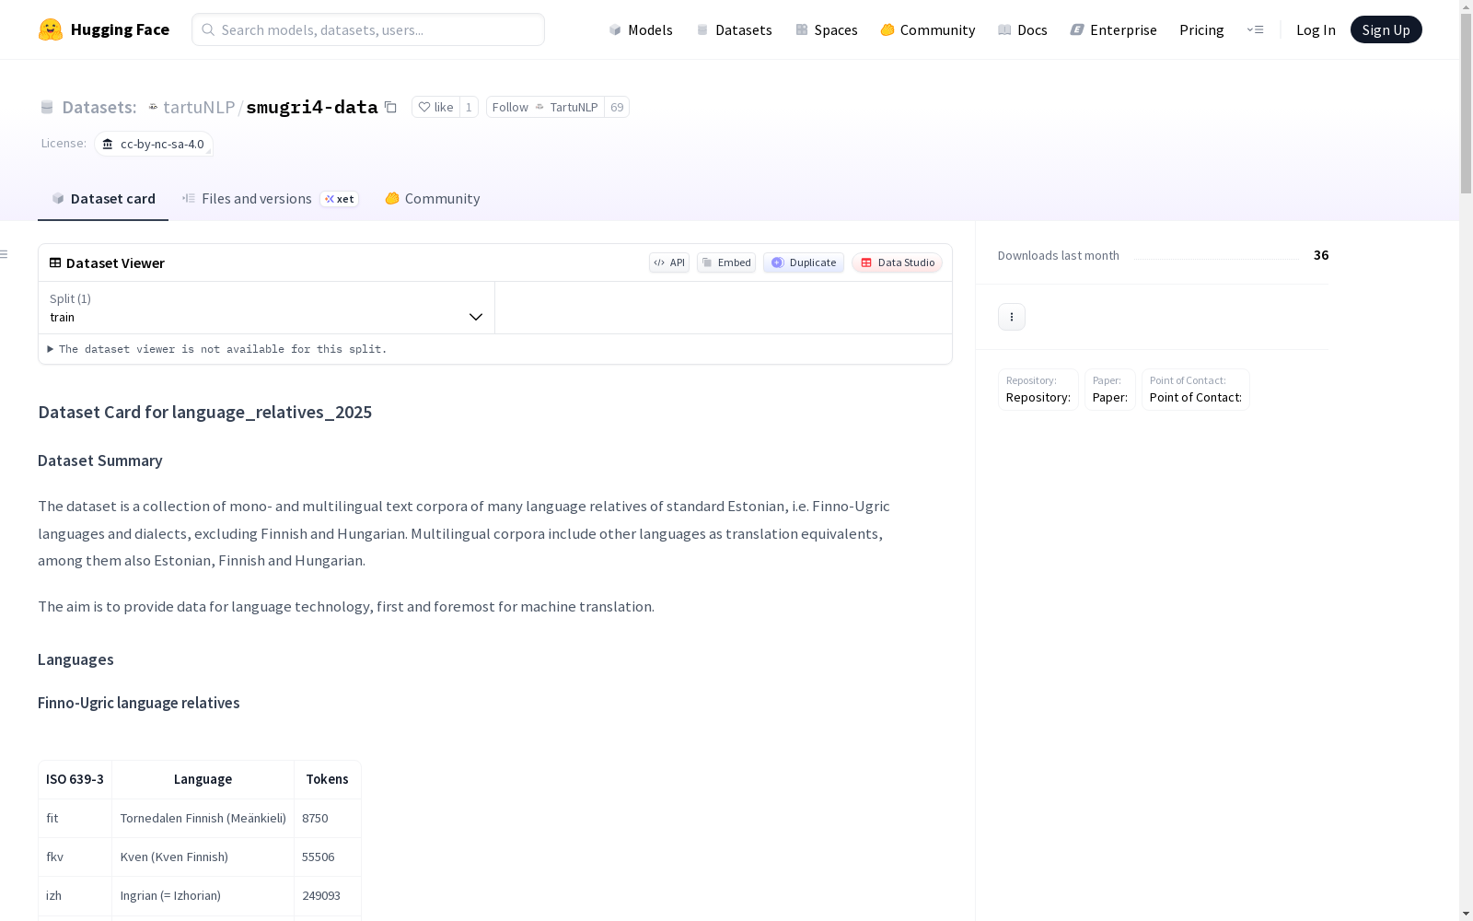The image size is (1473, 921).
Task: Open the tartuNLP owner link
Action: [199, 107]
